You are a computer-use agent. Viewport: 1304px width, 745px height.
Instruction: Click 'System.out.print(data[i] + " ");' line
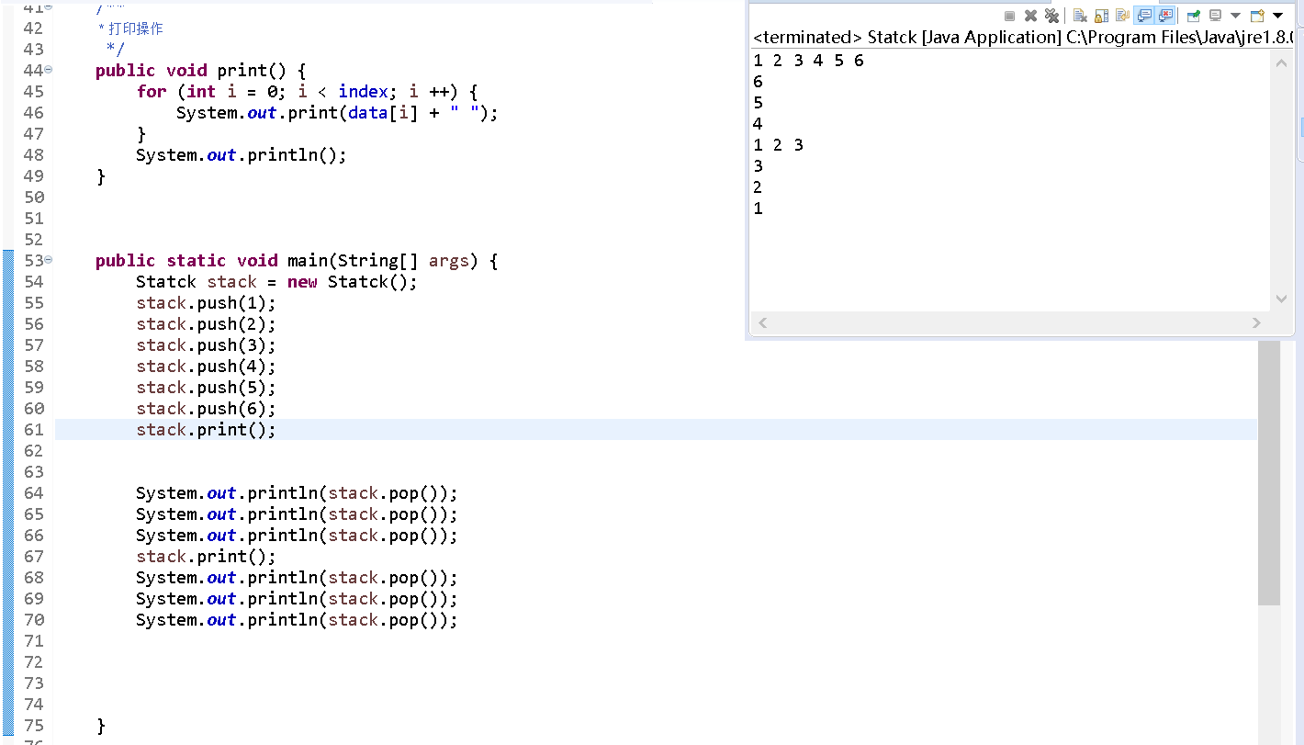(x=337, y=113)
